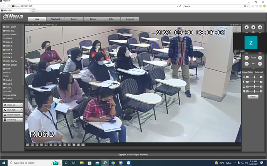Switch to the Live tab
This screenshot has height=166, width=267.
37,19
